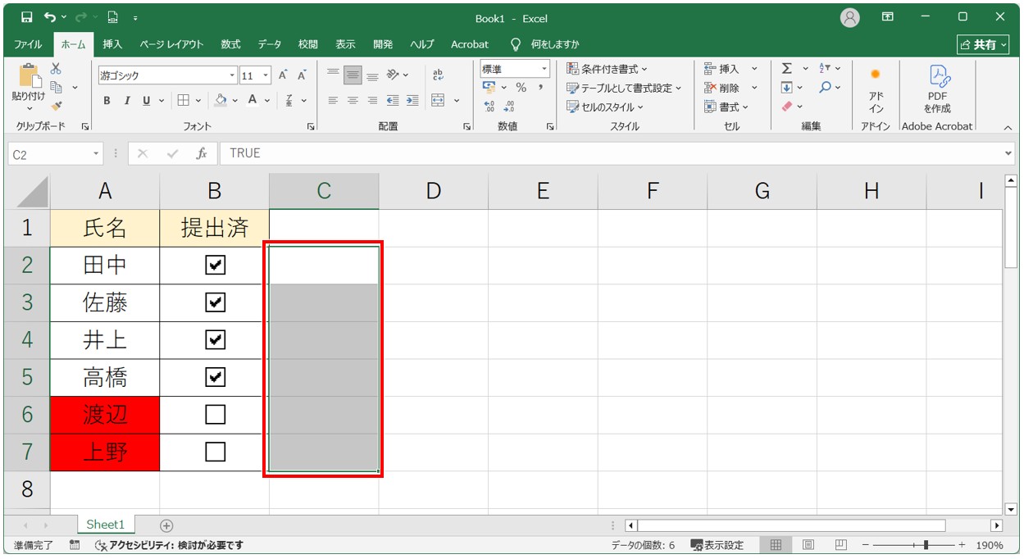The width and height of the screenshot is (1024, 559).
Task: Open the font size dropdown showing 11
Action: coord(266,75)
